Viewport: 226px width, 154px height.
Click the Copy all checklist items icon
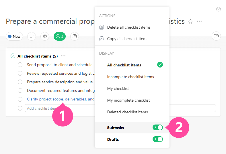[x=102, y=39]
